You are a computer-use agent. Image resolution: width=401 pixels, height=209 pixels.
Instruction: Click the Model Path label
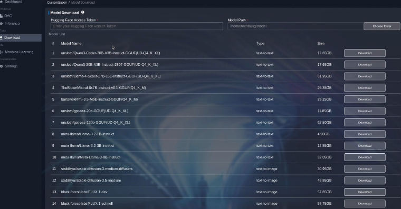[236, 20]
